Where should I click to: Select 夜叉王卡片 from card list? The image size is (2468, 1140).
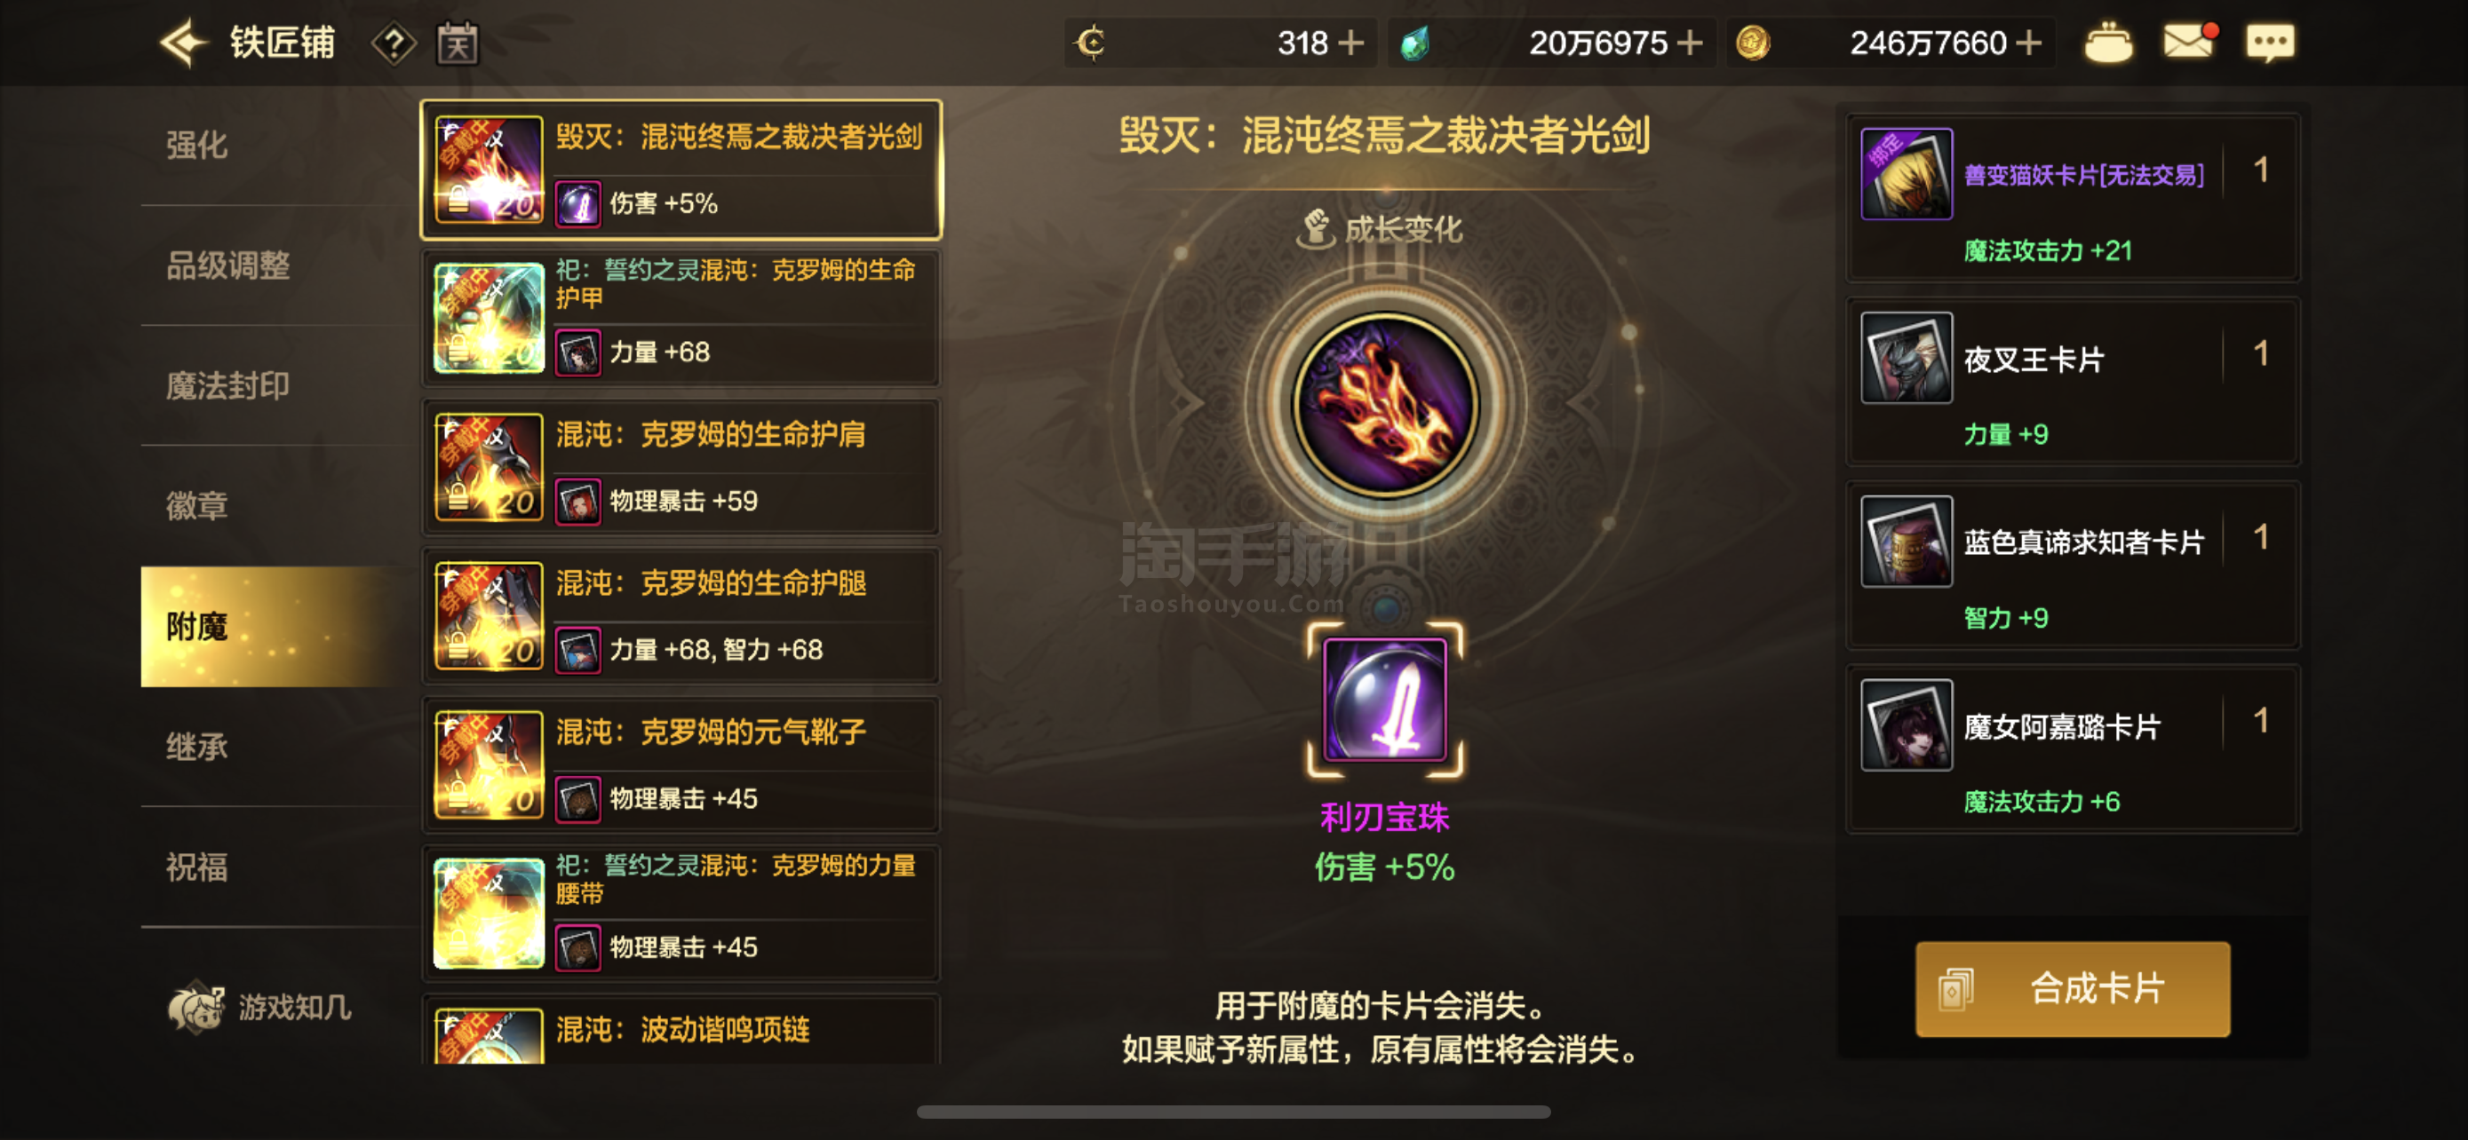point(2074,382)
